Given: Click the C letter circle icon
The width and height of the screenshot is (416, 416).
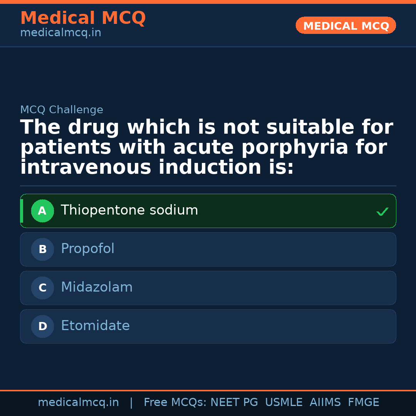Looking at the screenshot, I should click(42, 288).
